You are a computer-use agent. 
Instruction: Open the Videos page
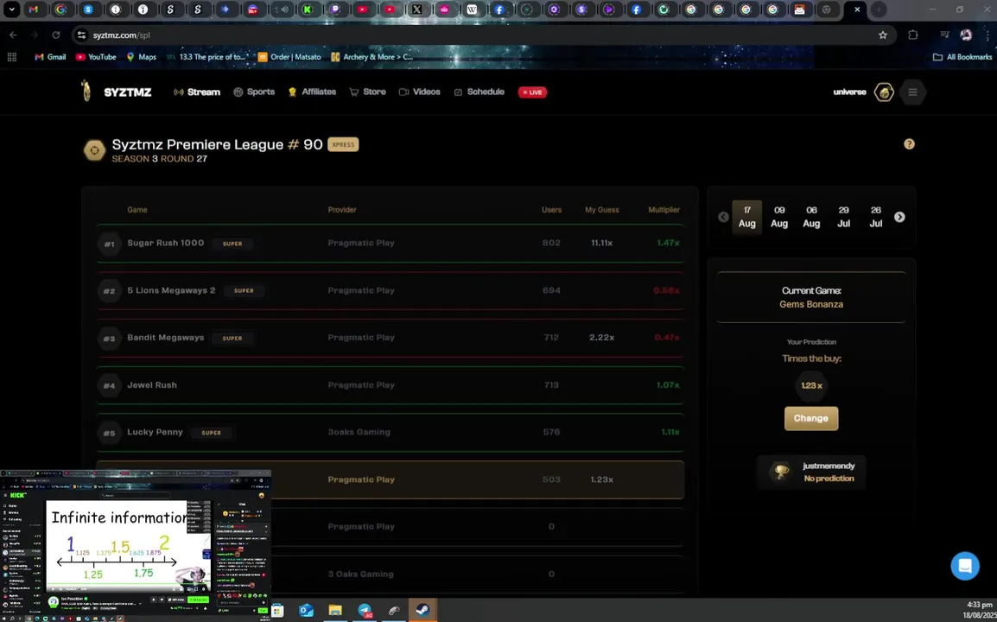click(419, 92)
